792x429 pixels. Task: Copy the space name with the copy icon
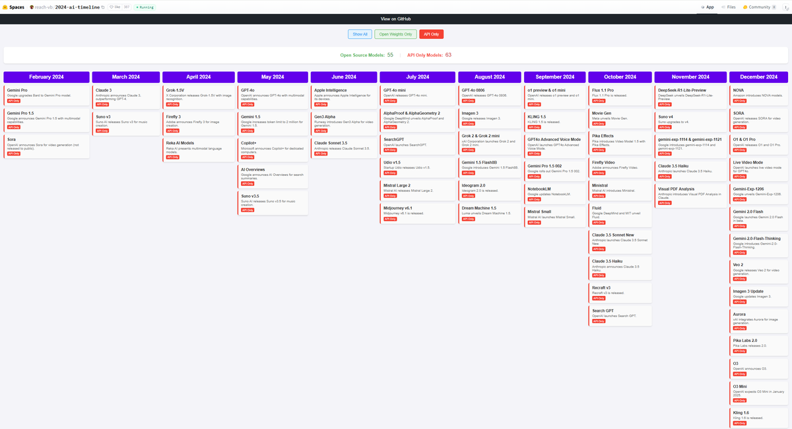[x=103, y=7]
